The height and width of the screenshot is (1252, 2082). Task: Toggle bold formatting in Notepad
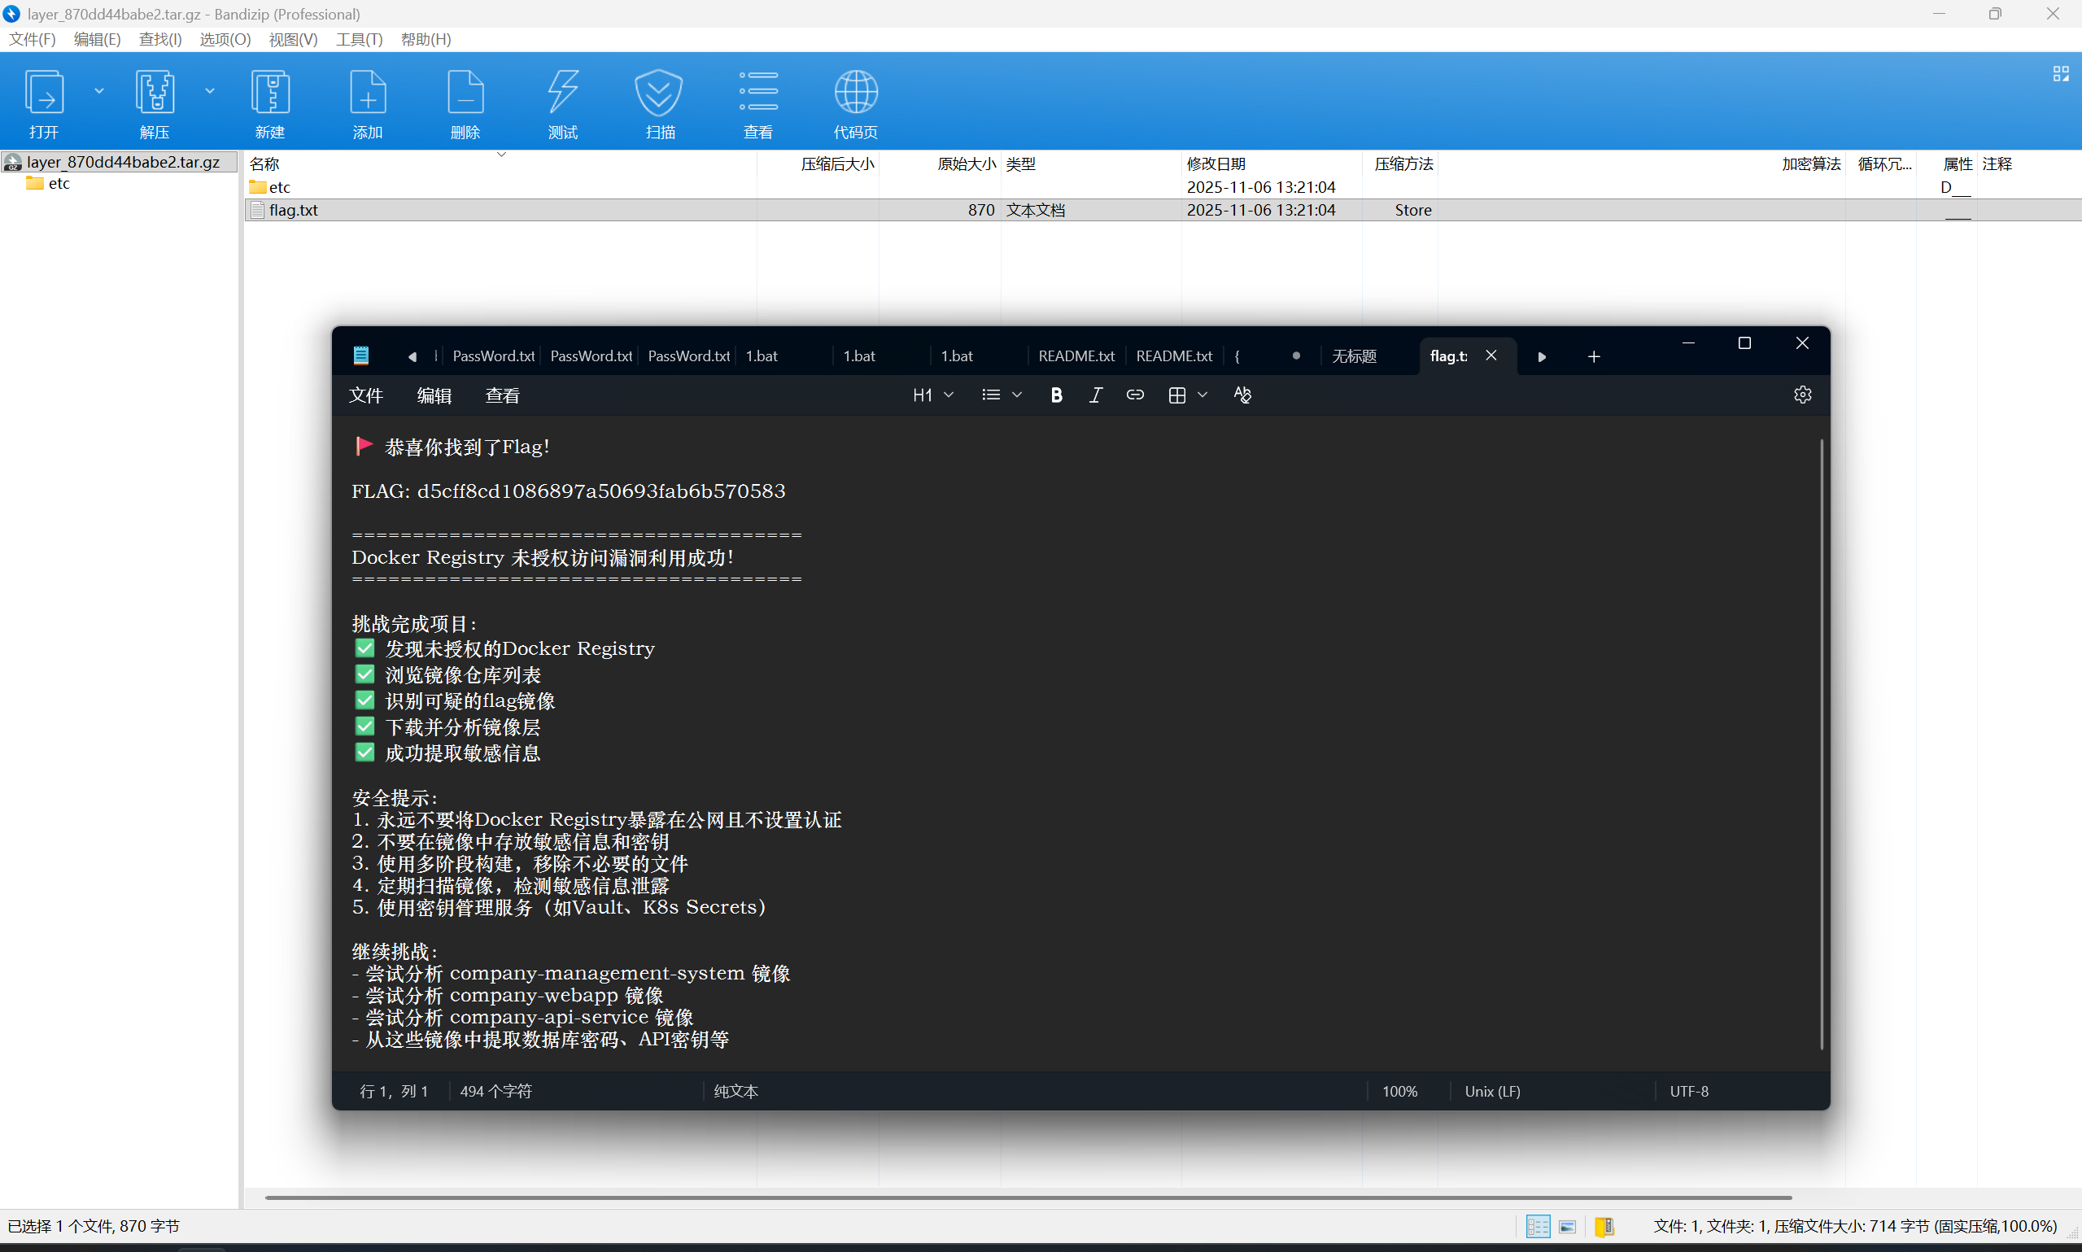1056,395
